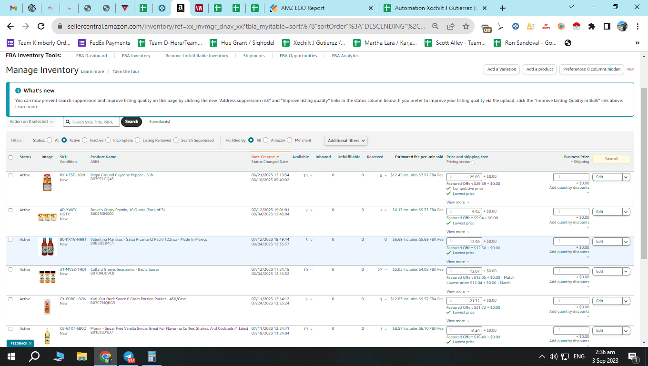
Task: Open a new browser tab with plus icon
Action: (502, 8)
